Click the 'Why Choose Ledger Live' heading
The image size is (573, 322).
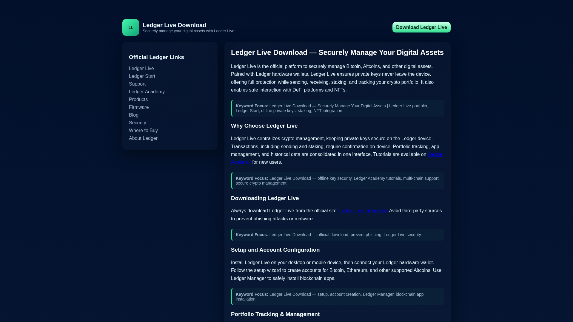(x=264, y=126)
